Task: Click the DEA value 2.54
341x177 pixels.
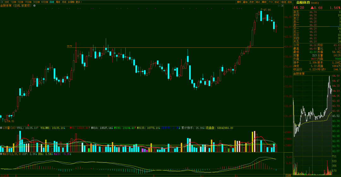Action: [49, 154]
